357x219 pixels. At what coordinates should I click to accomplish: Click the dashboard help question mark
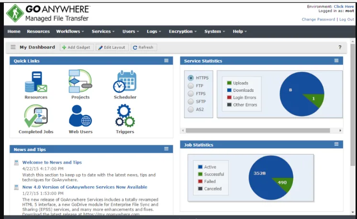coord(340,47)
